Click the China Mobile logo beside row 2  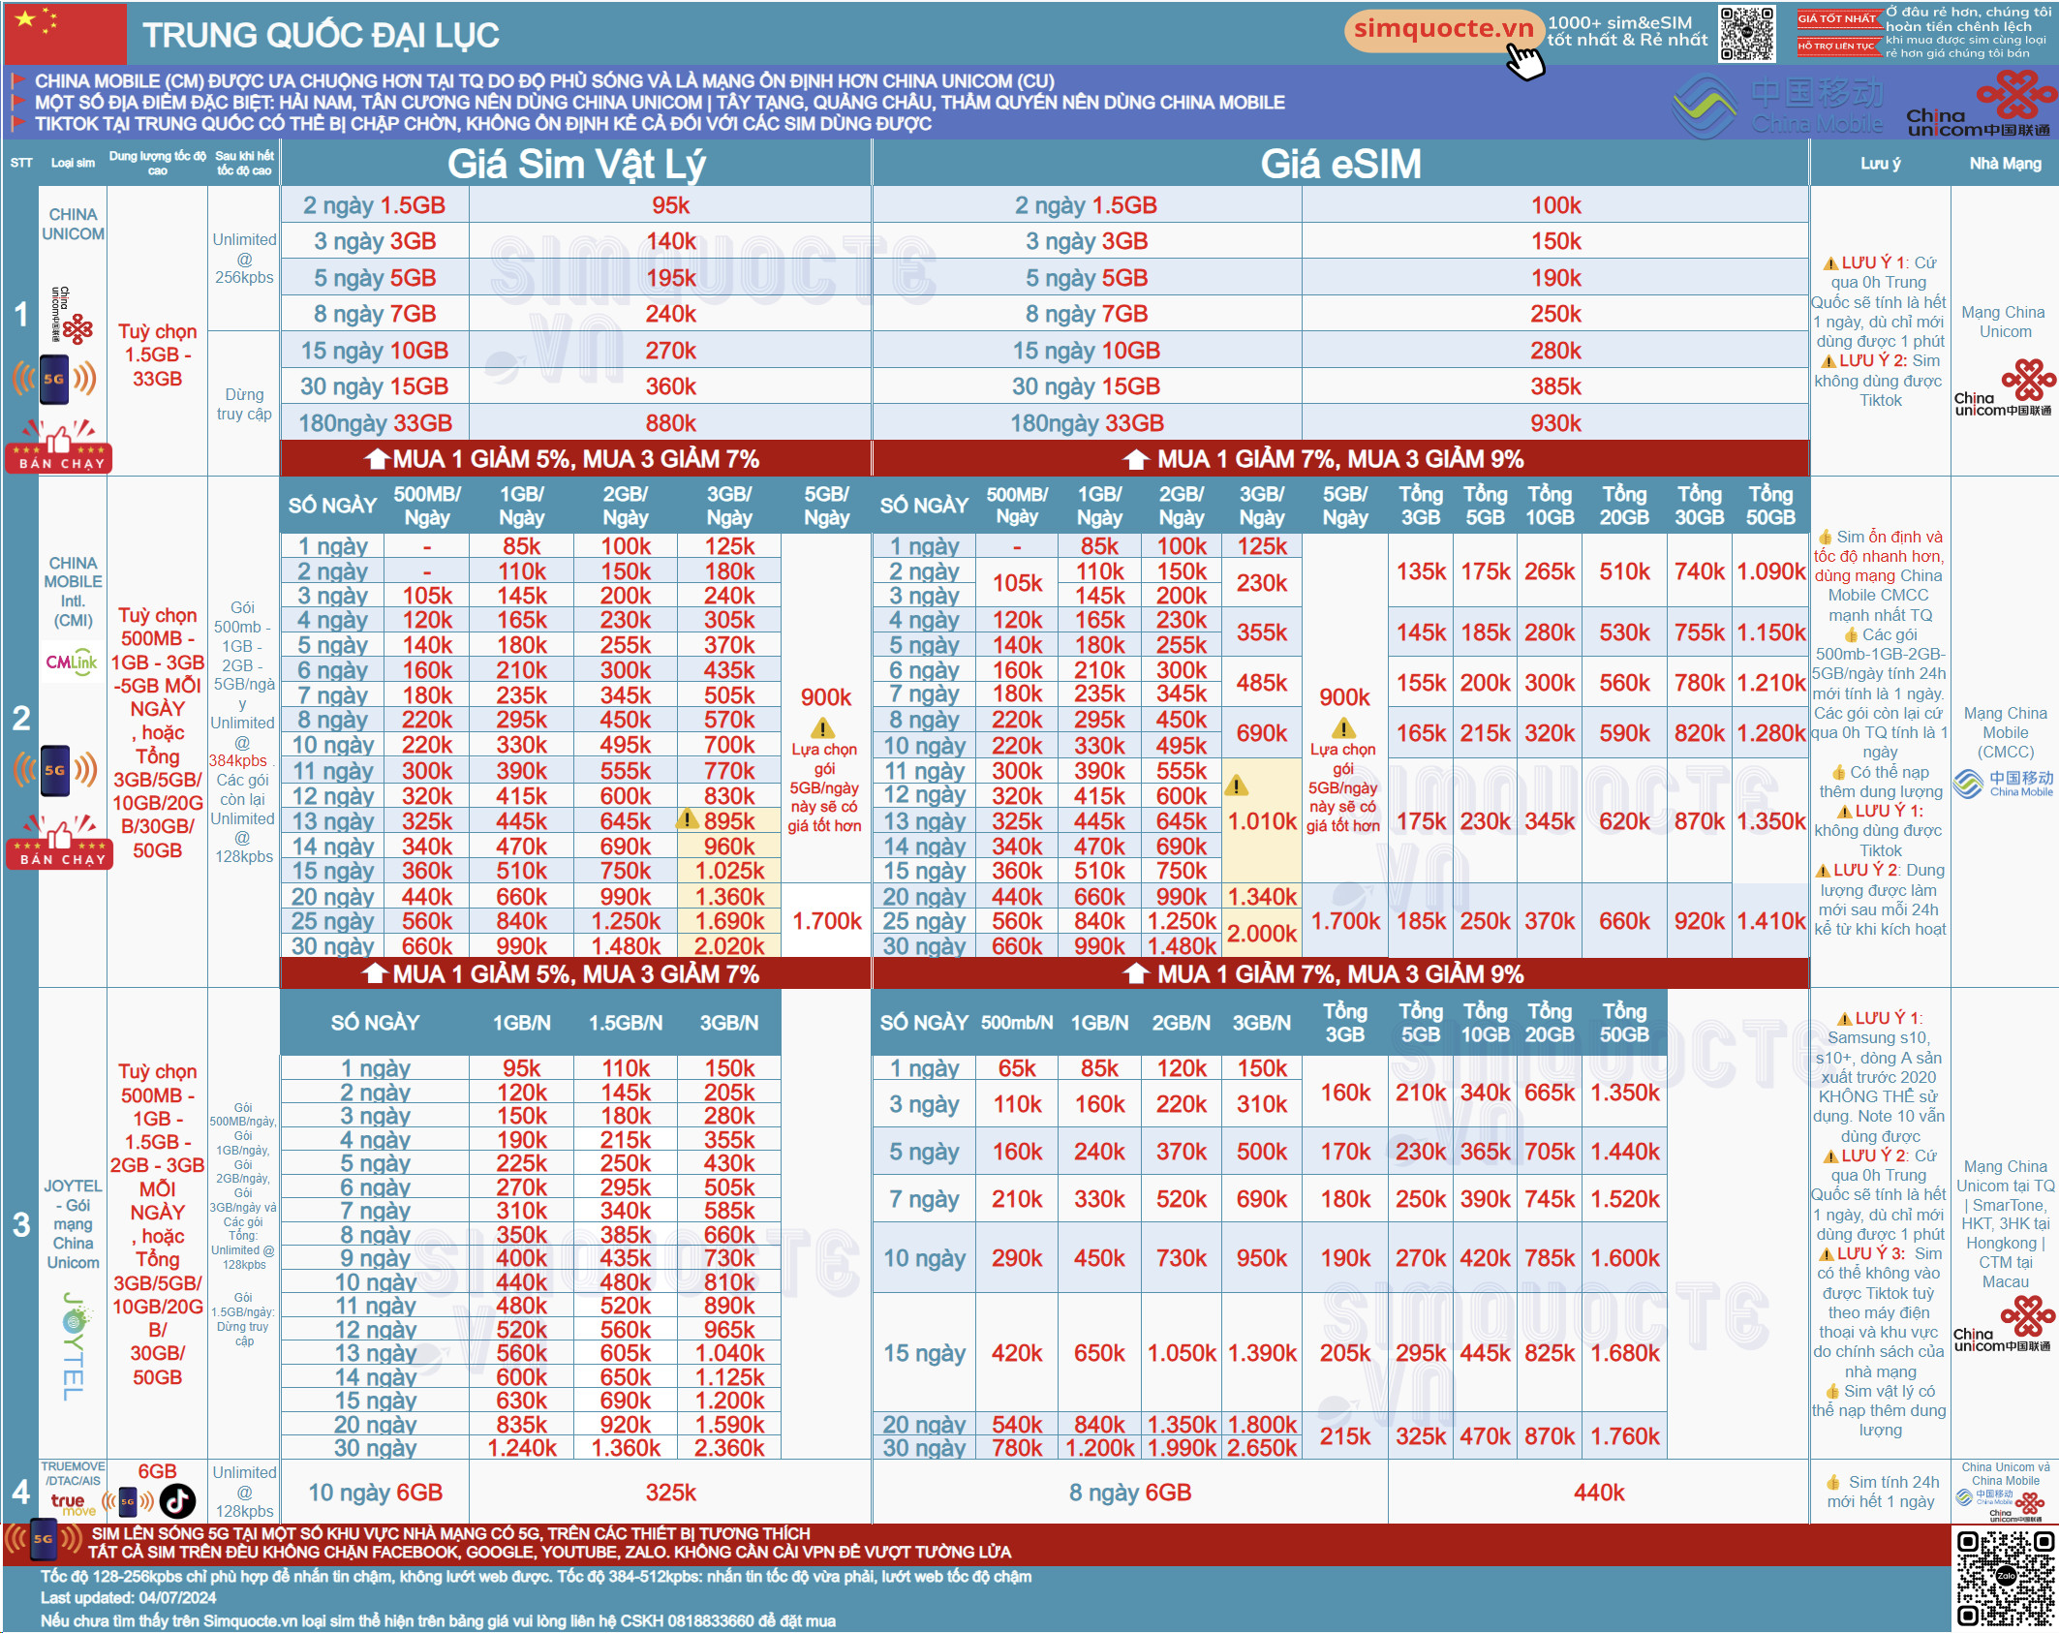tap(2004, 784)
